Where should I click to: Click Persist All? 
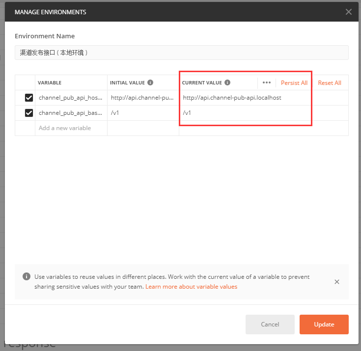click(x=294, y=83)
